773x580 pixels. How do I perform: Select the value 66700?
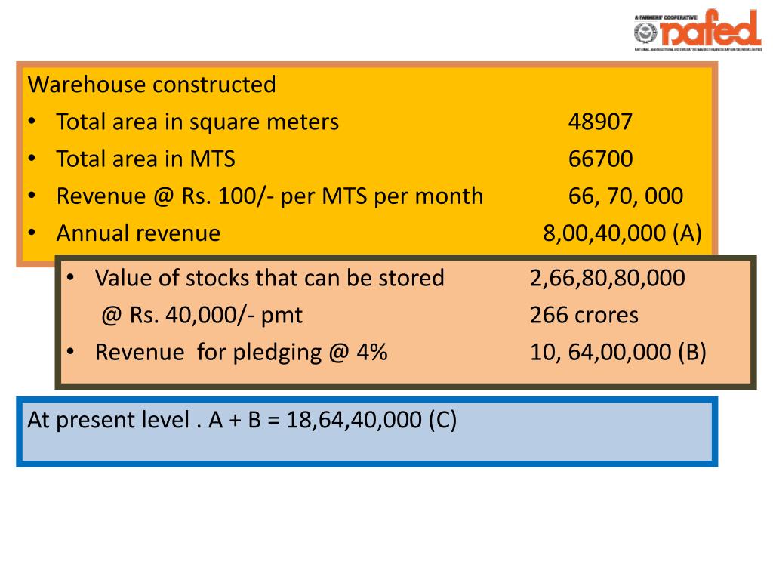click(600, 159)
